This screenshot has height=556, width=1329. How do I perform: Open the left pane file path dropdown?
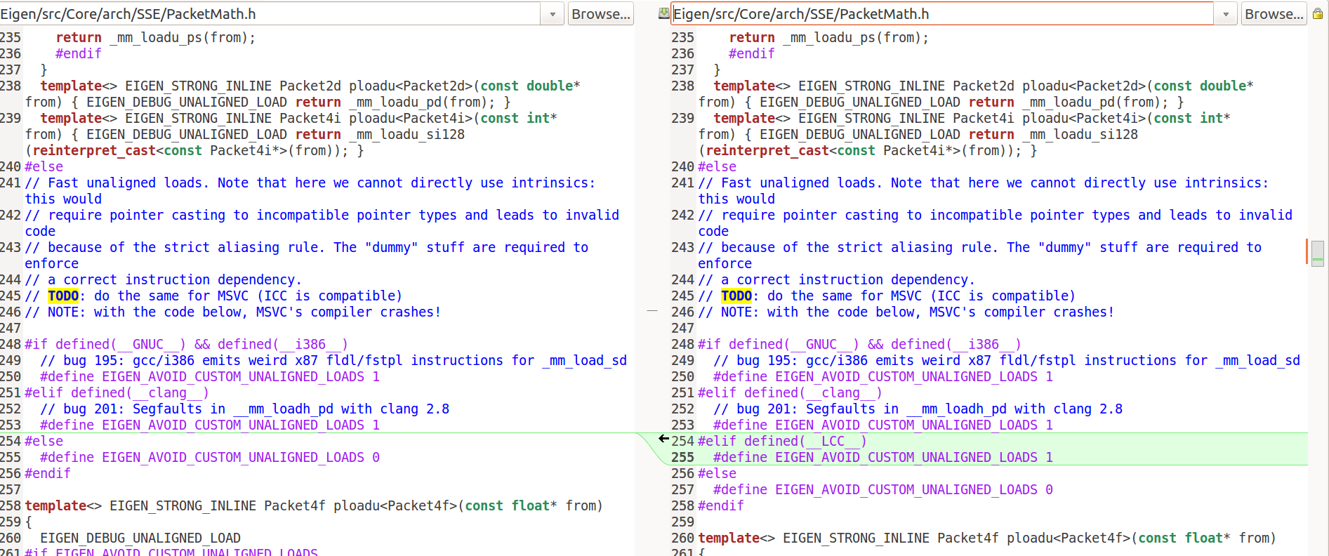(x=553, y=14)
